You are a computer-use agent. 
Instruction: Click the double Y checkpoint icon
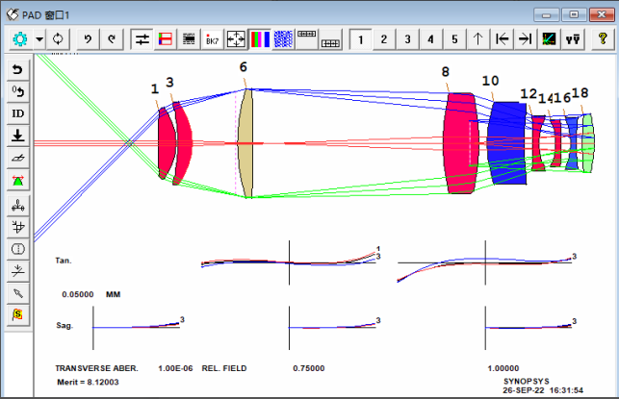(x=573, y=39)
